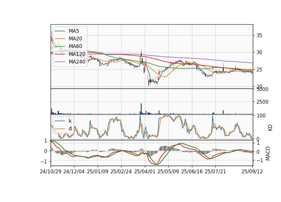This screenshot has width=281, height=202.
Task: Click the MA60 legend label
Action: coord(75,46)
